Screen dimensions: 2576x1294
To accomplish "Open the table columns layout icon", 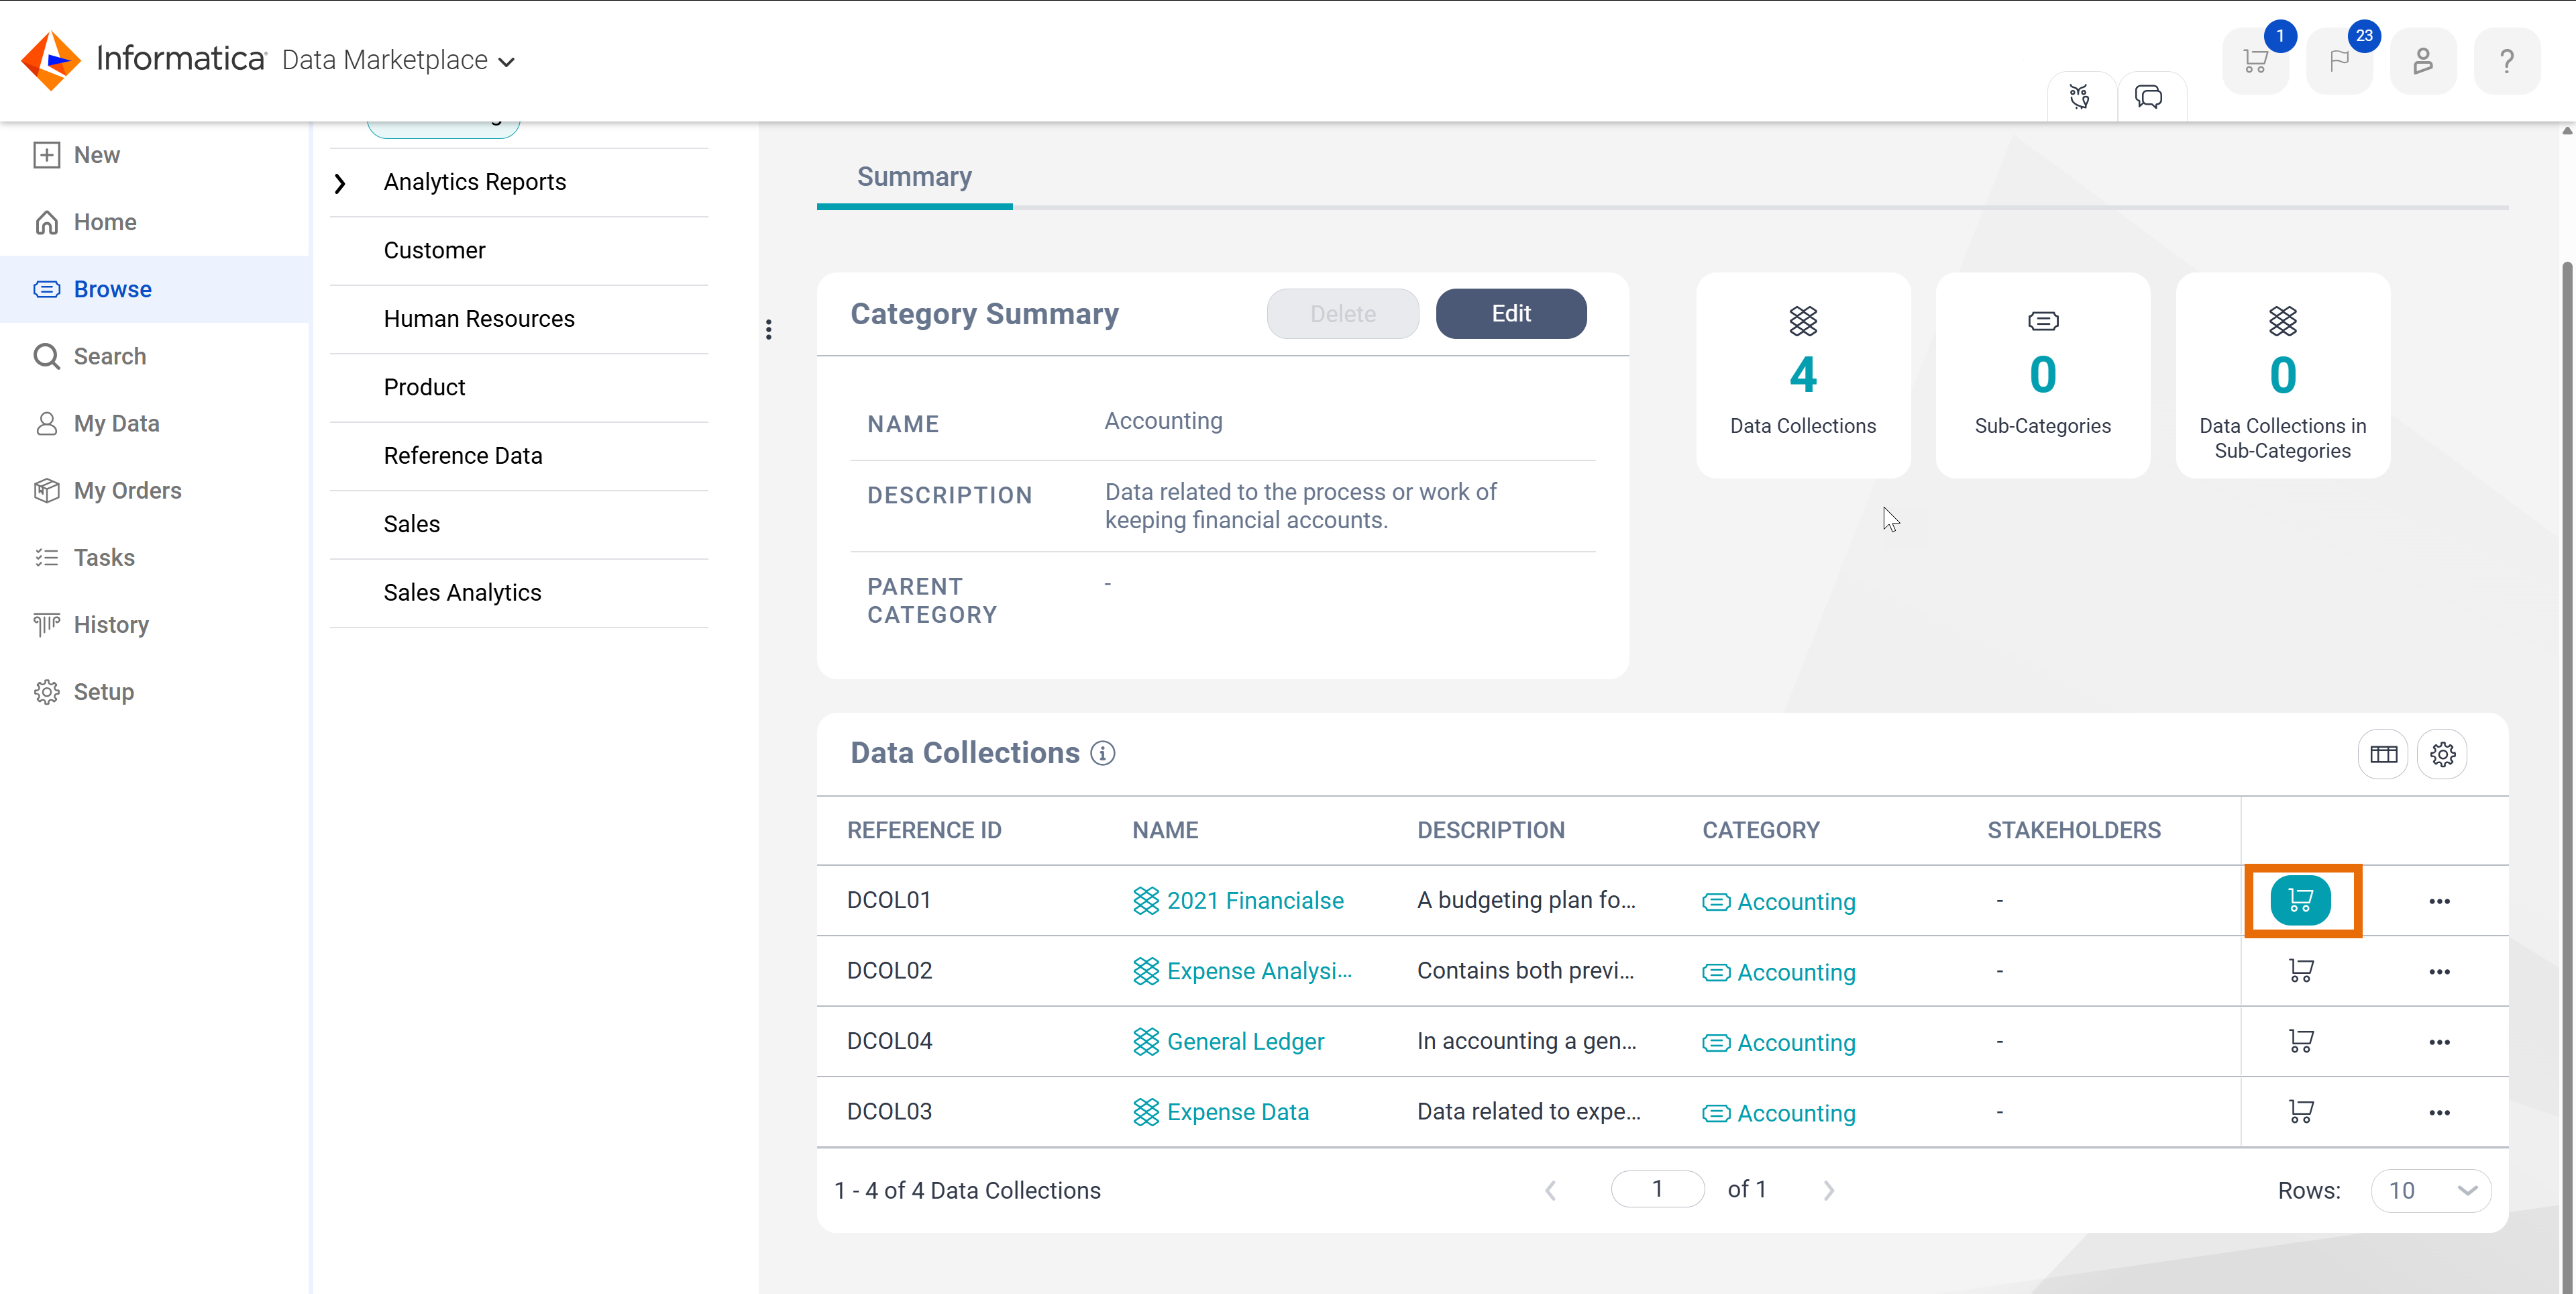I will [2383, 754].
